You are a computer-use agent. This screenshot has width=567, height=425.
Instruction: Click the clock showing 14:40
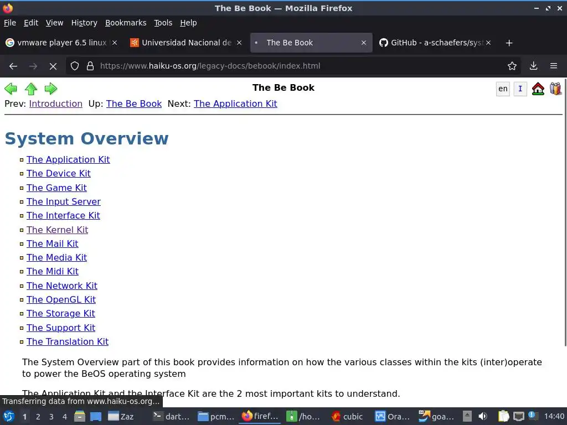(554, 417)
